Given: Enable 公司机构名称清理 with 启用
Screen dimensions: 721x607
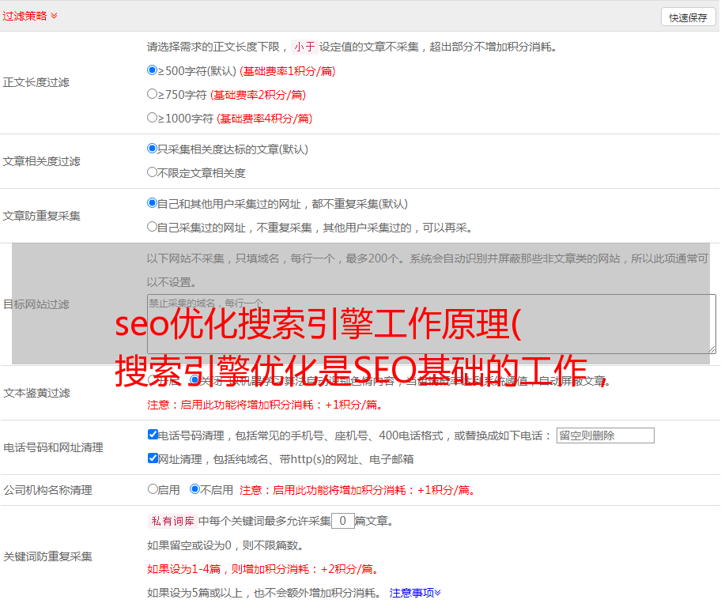Looking at the screenshot, I should (153, 489).
